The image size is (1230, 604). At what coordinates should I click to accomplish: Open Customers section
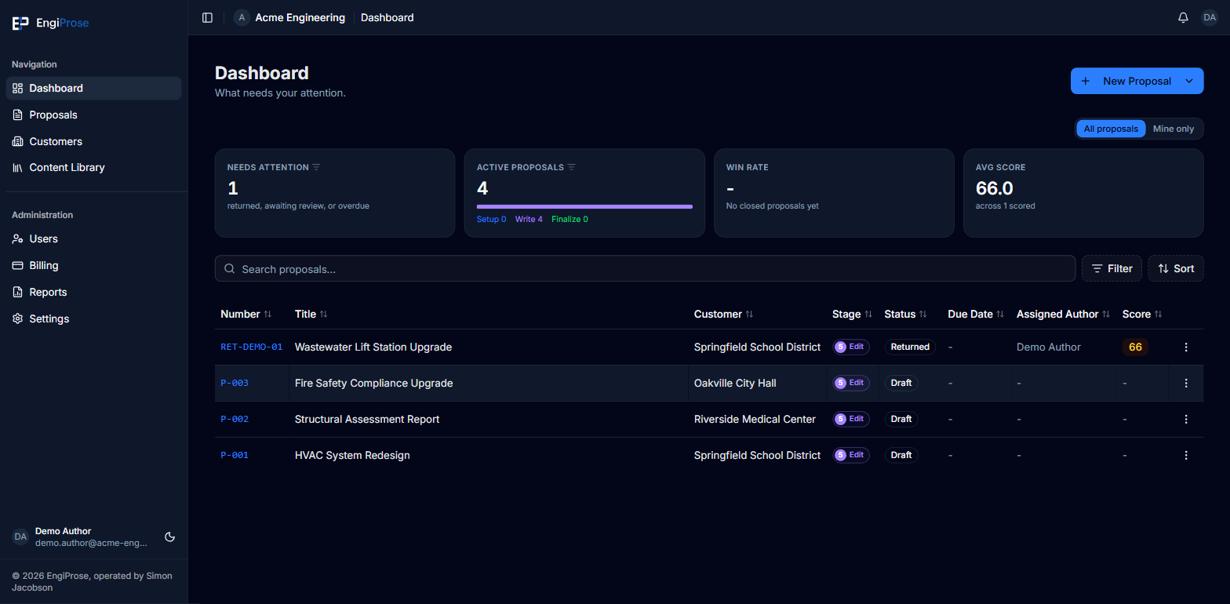pyautogui.click(x=93, y=141)
